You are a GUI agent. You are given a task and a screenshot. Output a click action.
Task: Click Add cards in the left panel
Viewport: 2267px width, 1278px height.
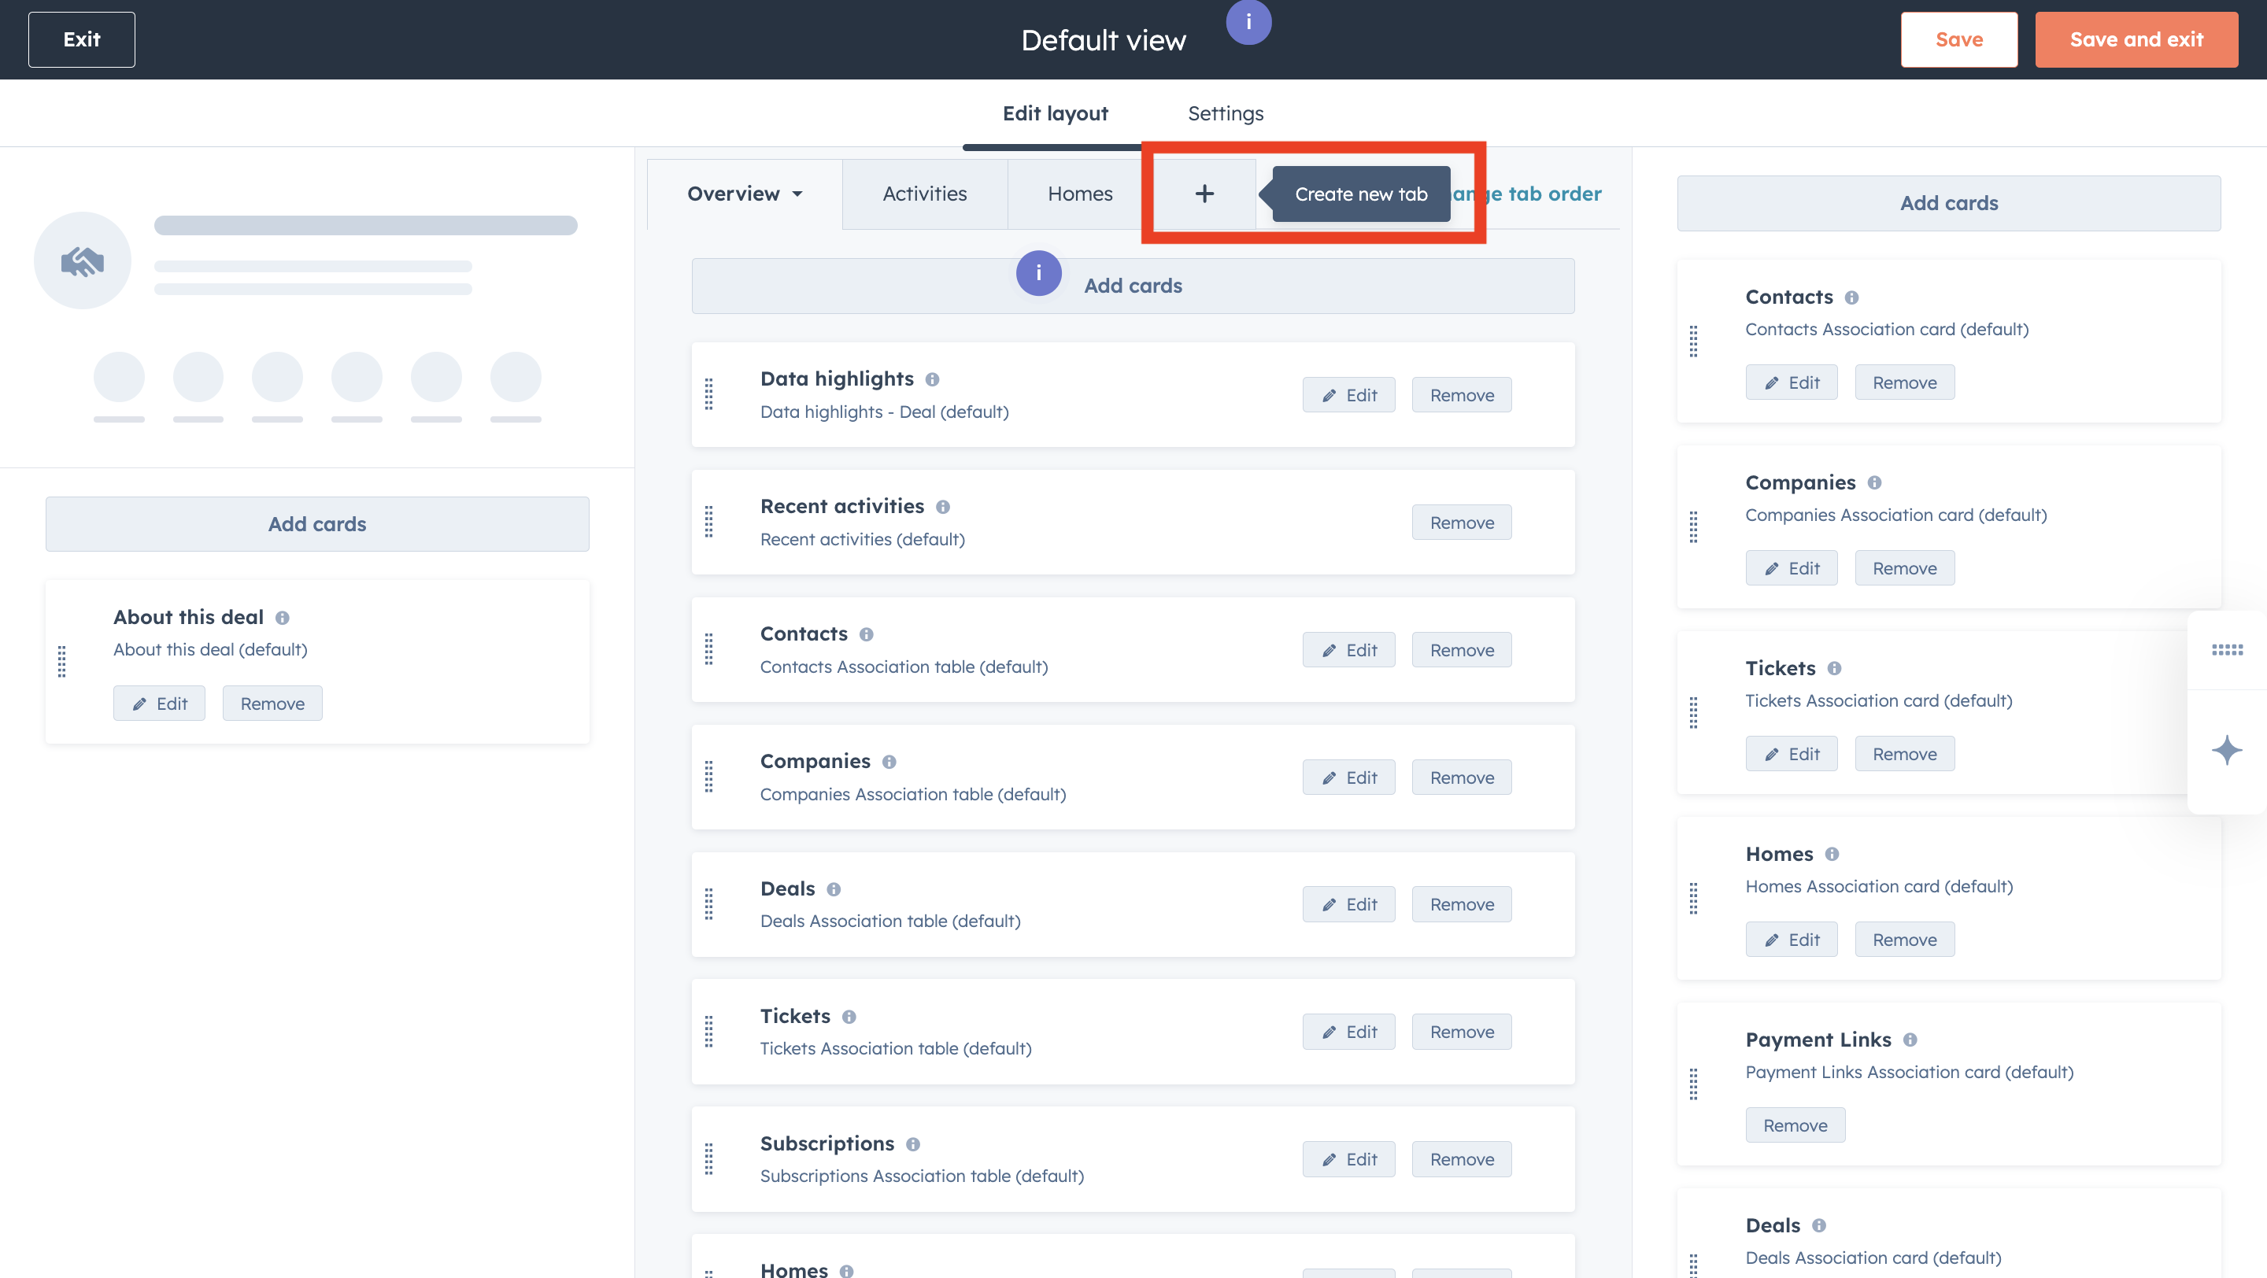click(x=316, y=524)
